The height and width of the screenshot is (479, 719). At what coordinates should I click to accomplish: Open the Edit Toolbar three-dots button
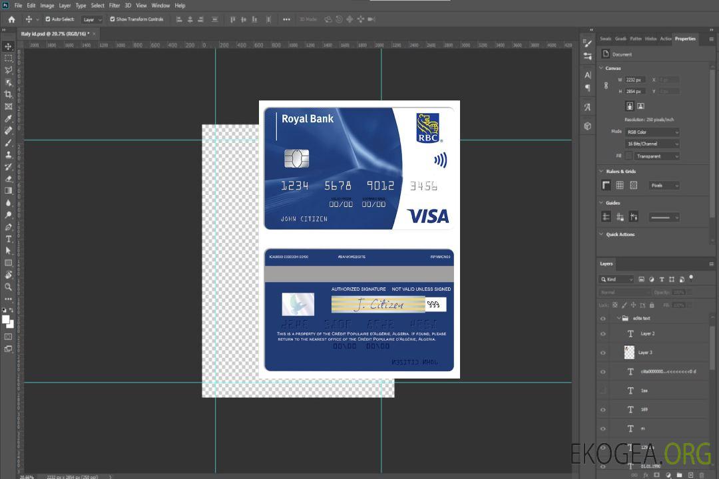(8, 299)
